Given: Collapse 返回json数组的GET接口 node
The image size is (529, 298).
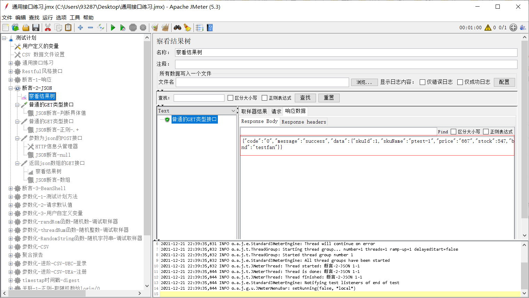Looking at the screenshot, I should click(17, 163).
